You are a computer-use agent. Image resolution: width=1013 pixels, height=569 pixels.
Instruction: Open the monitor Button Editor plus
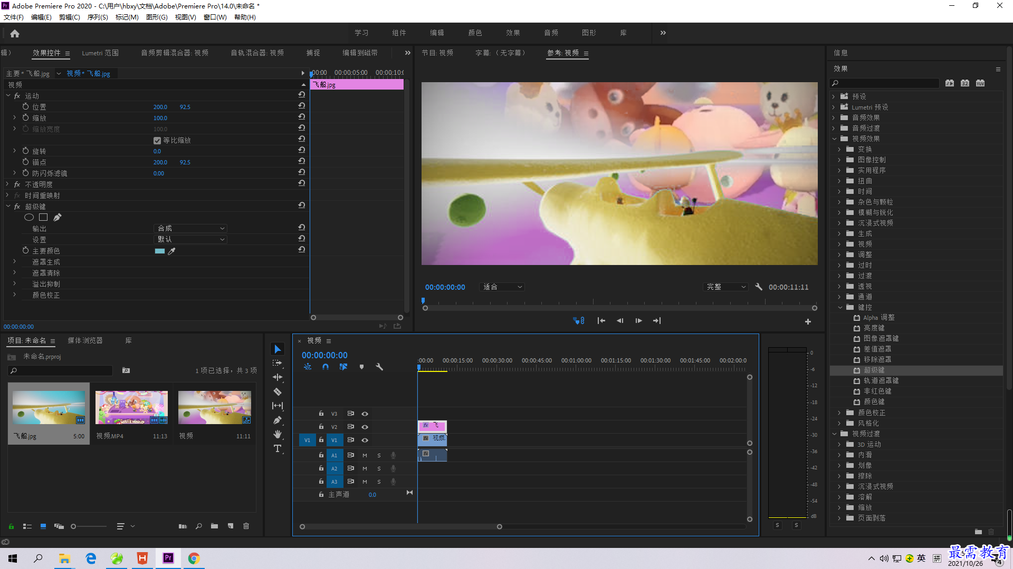[808, 321]
